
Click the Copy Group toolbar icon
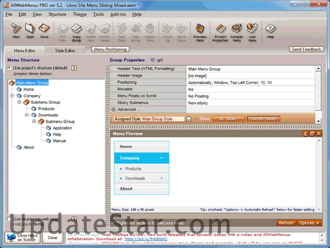coord(77,33)
